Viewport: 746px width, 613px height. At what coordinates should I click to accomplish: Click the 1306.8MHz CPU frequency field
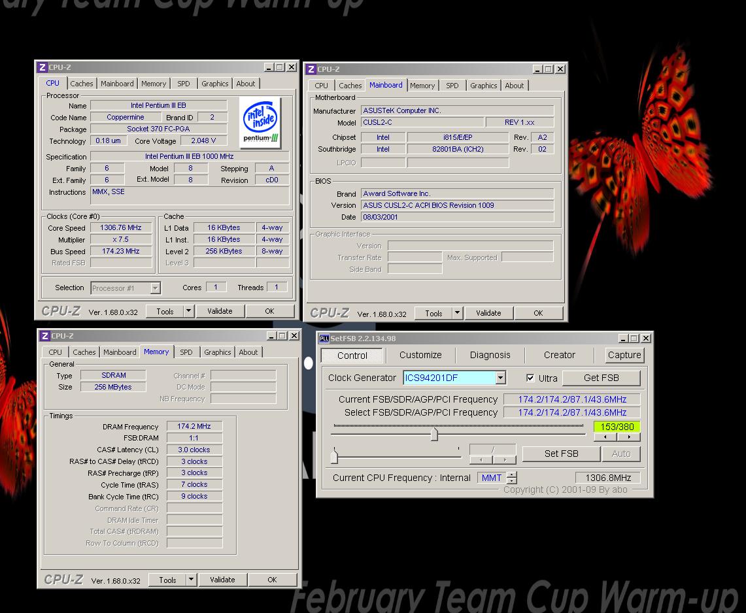click(x=608, y=478)
